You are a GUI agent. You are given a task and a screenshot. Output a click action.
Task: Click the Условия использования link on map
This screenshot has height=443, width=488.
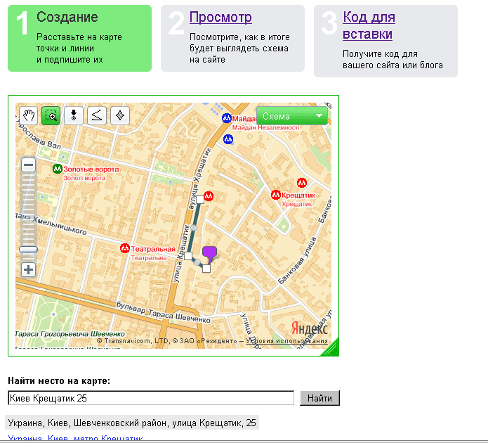286,341
